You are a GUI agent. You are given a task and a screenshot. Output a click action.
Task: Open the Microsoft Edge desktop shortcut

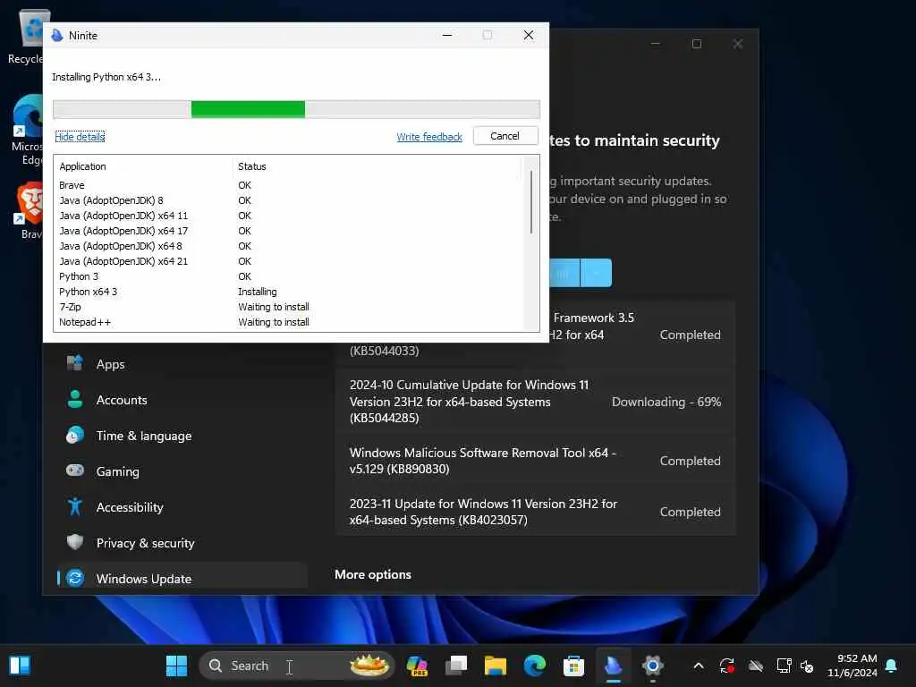pos(27,131)
